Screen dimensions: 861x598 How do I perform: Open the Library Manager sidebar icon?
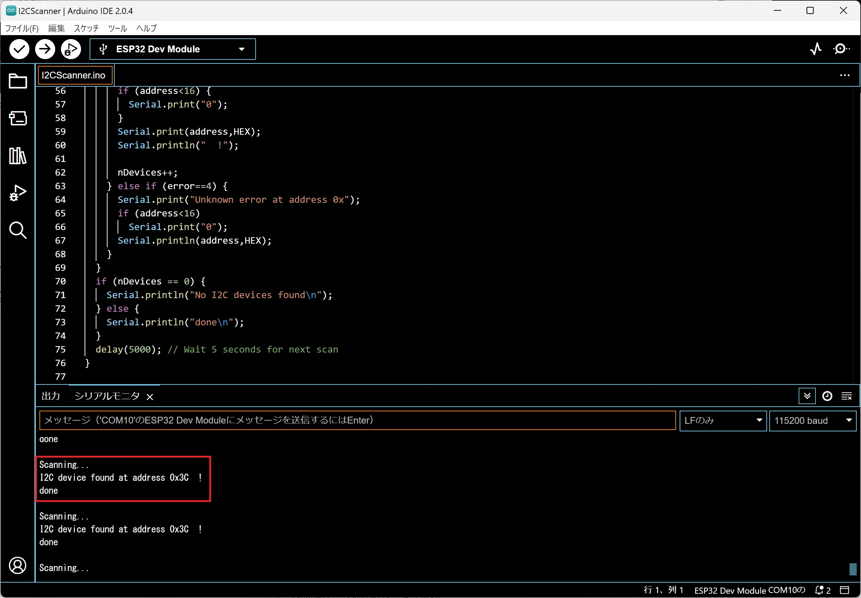pos(18,156)
